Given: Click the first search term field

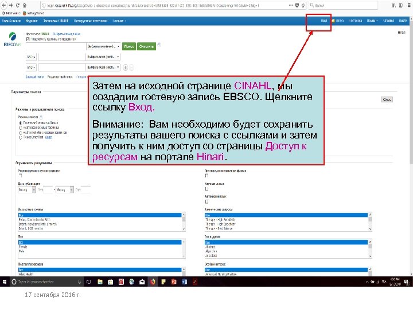Looking at the screenshot, I should tap(56, 46).
